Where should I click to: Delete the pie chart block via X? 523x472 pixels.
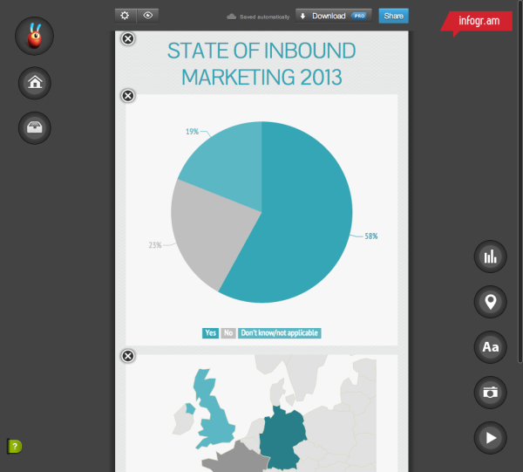[x=128, y=96]
